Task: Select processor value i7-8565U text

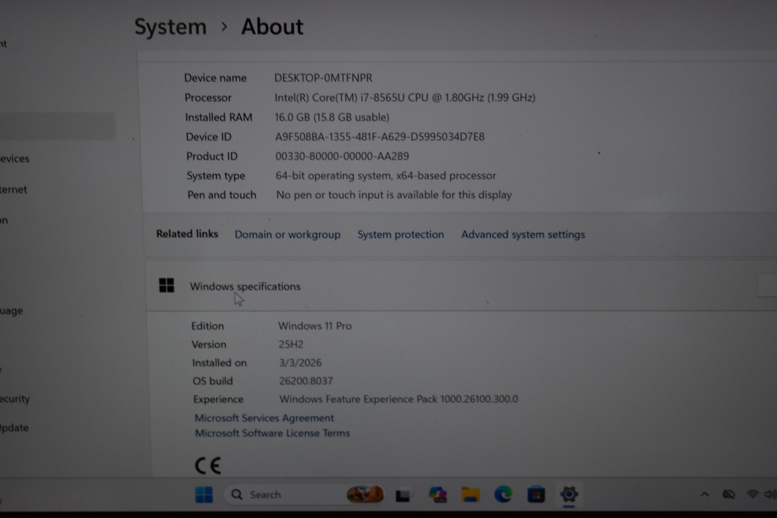Action: pos(405,98)
